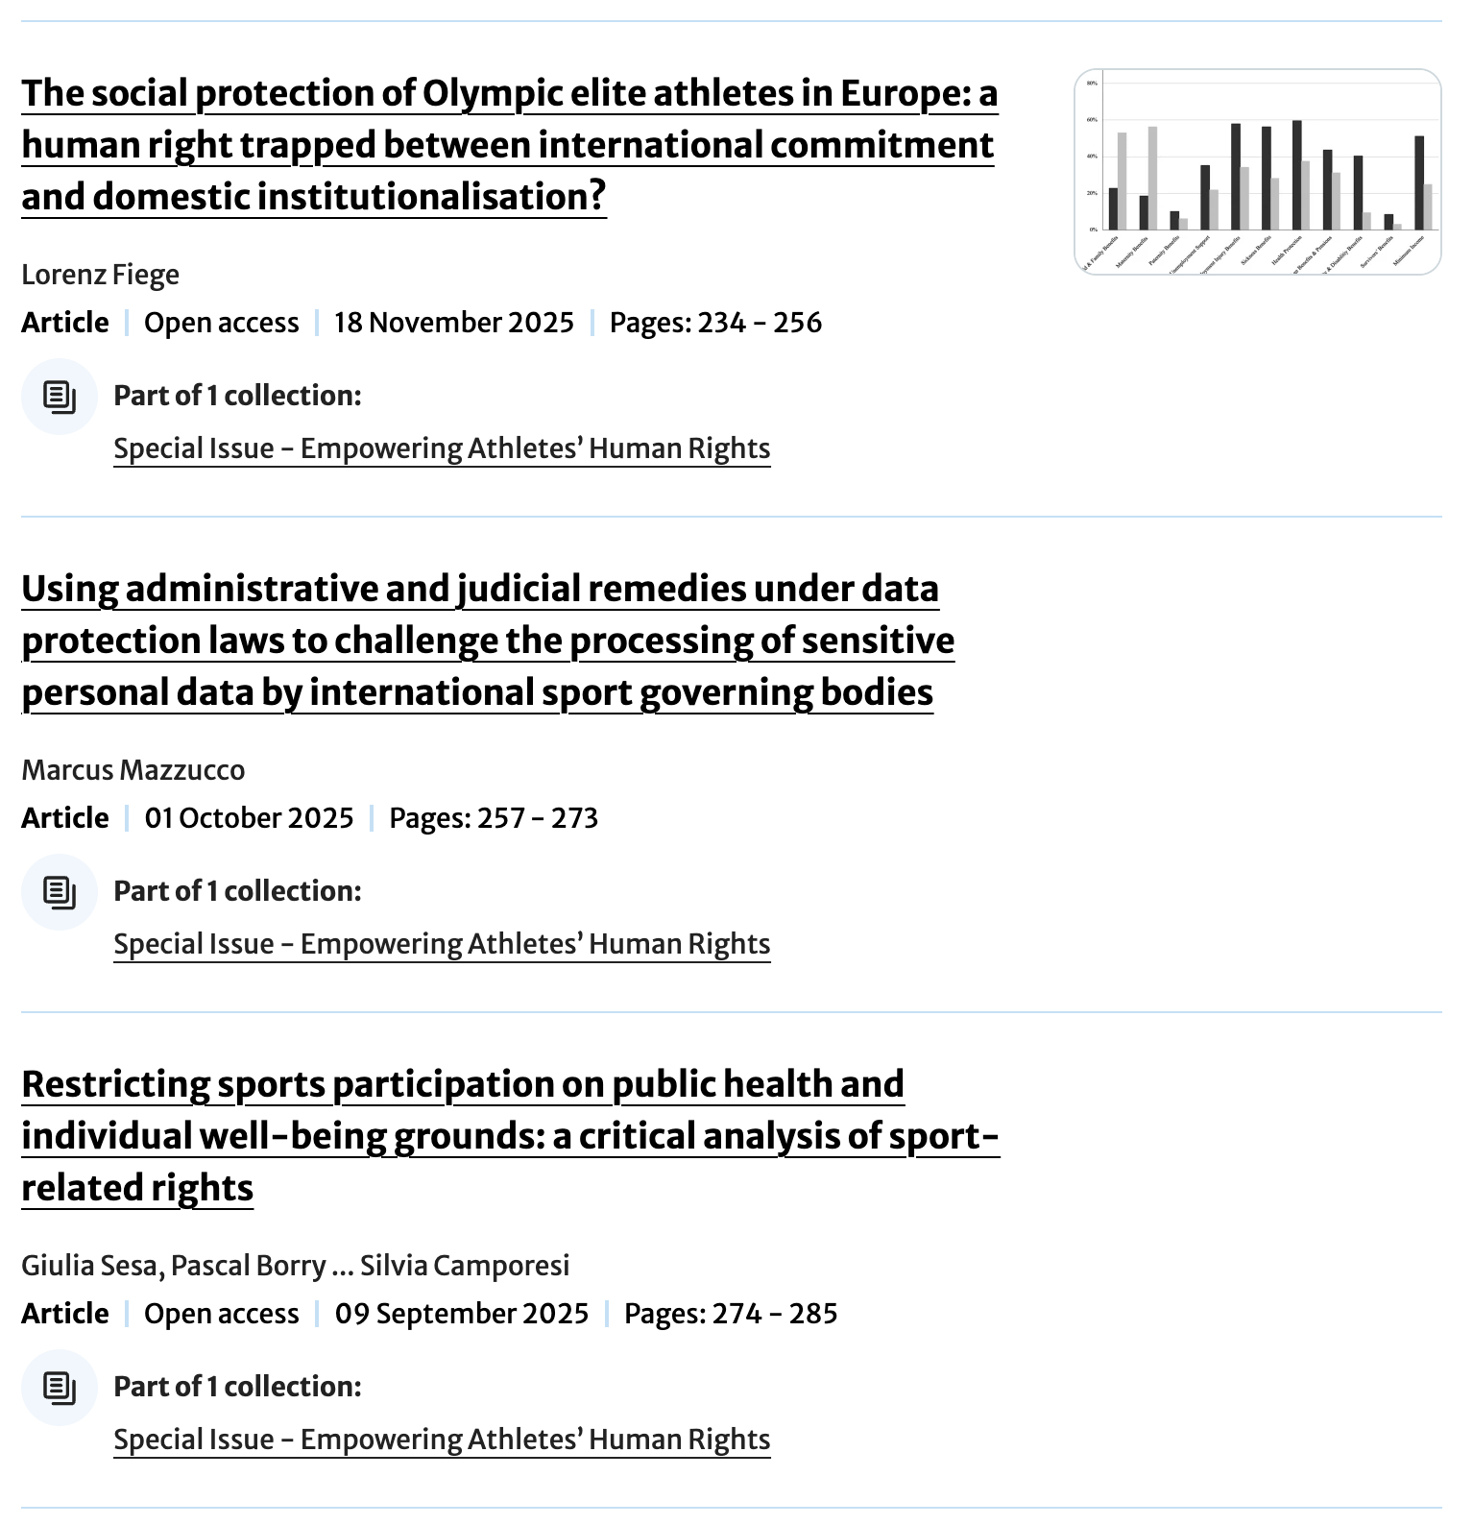
Task: Click 'Pages: 234 - 256' text
Action: (715, 323)
